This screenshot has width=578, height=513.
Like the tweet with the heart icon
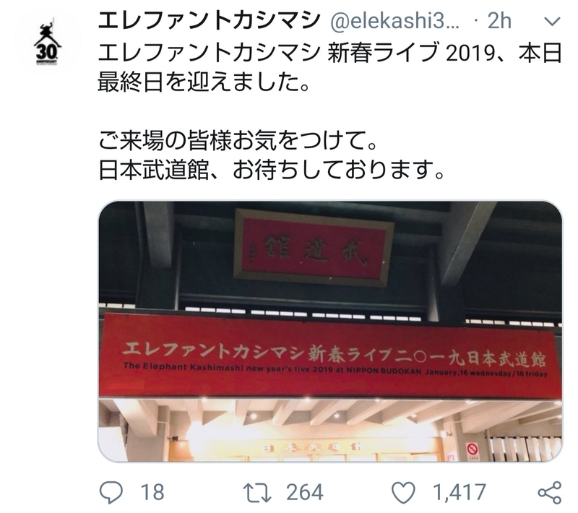tap(403, 493)
